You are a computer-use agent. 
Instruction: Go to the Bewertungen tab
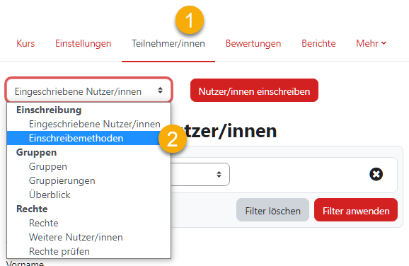[x=253, y=43]
